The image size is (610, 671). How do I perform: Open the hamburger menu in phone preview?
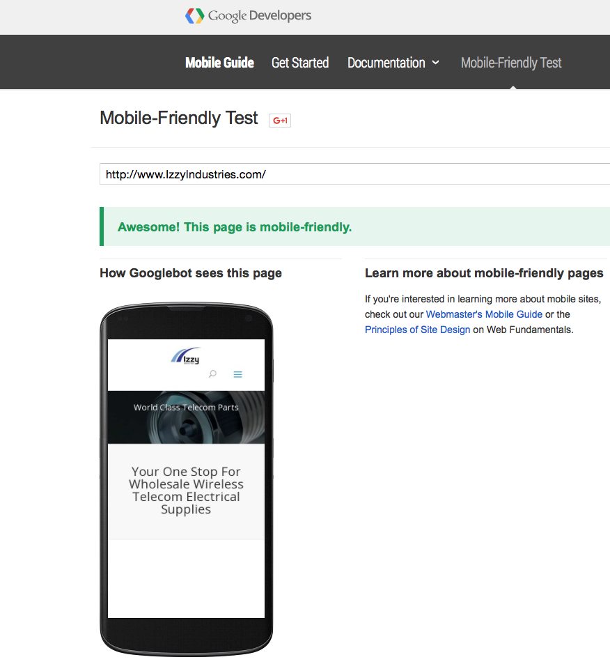(x=237, y=374)
